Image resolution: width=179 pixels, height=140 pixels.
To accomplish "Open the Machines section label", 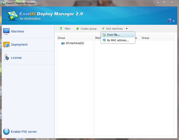I will pyautogui.click(x=18, y=31).
